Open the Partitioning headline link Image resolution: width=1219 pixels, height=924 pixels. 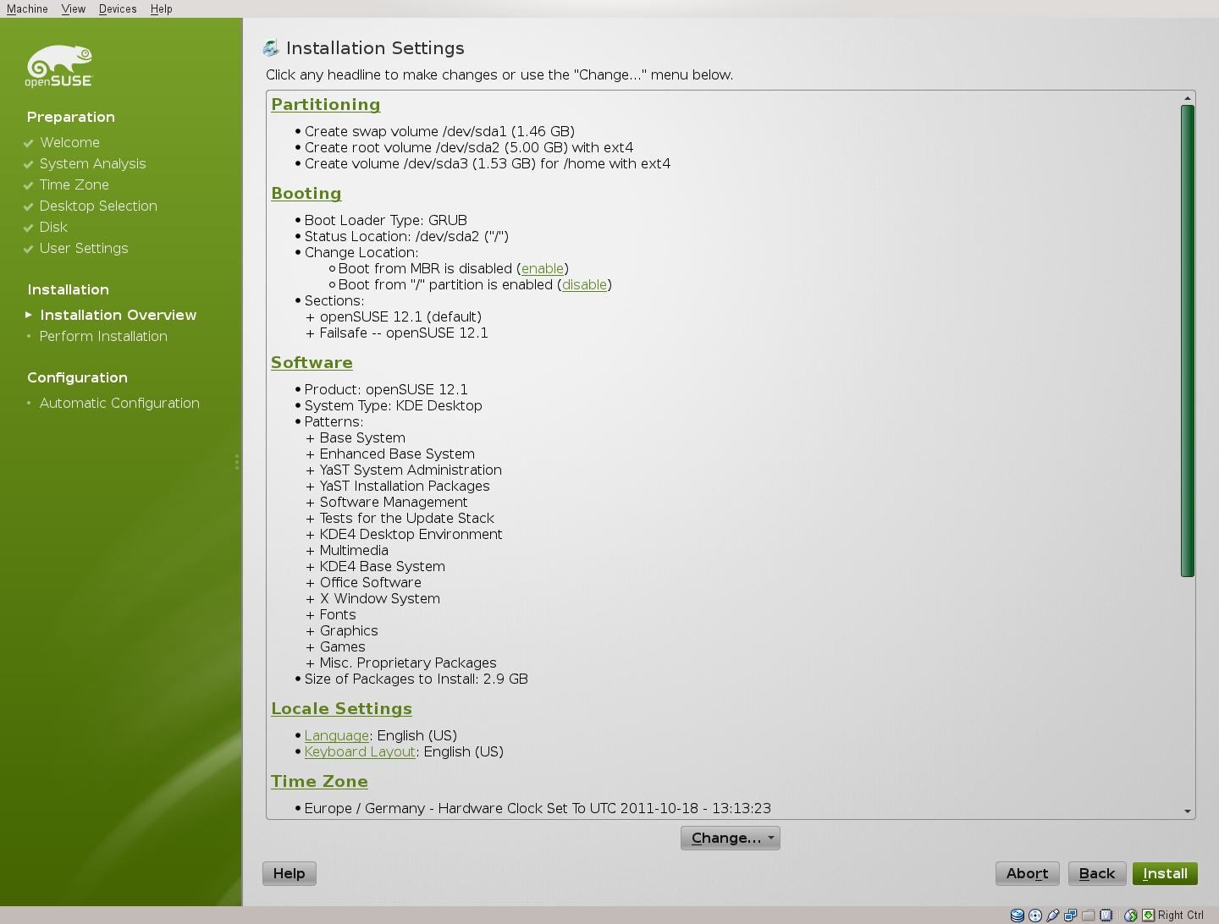click(x=326, y=104)
